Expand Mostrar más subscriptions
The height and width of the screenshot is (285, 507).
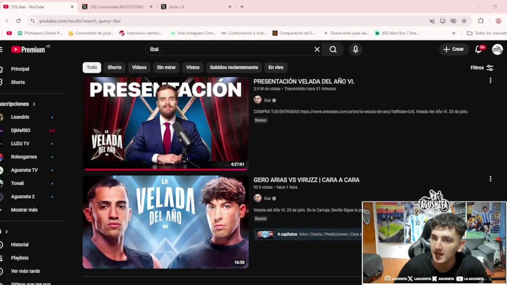[x=24, y=210]
